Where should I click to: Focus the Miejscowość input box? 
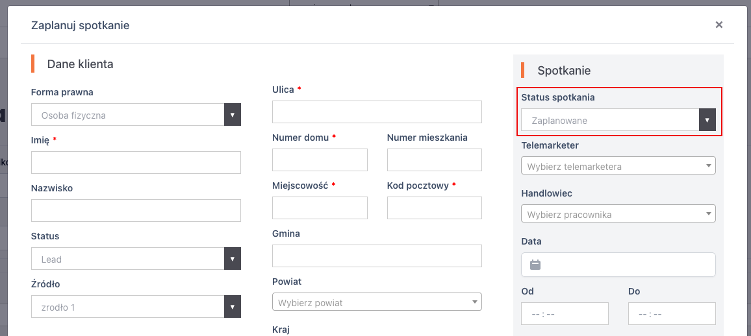(320, 208)
